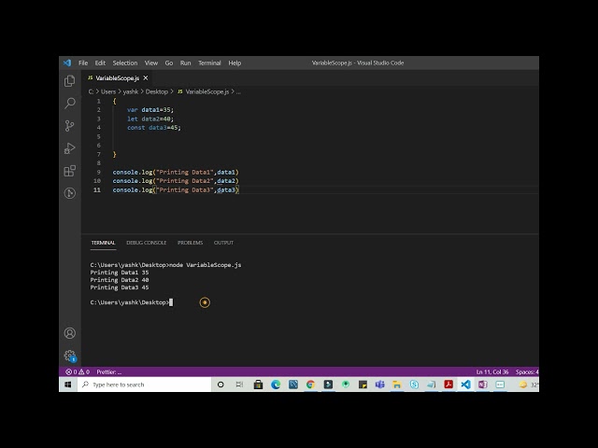
Task: Switch to the DEBUG CONSOLE tab
Action: point(146,243)
